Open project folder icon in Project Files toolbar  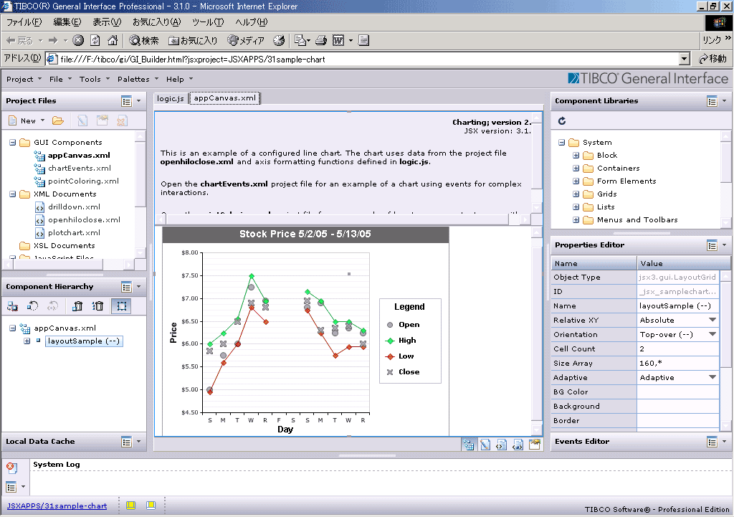[58, 120]
